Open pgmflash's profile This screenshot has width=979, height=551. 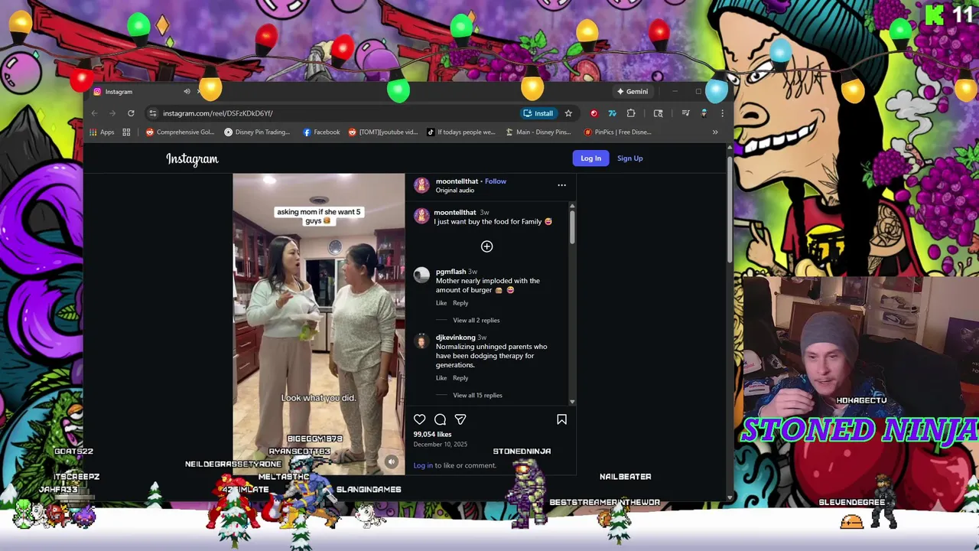click(x=450, y=272)
